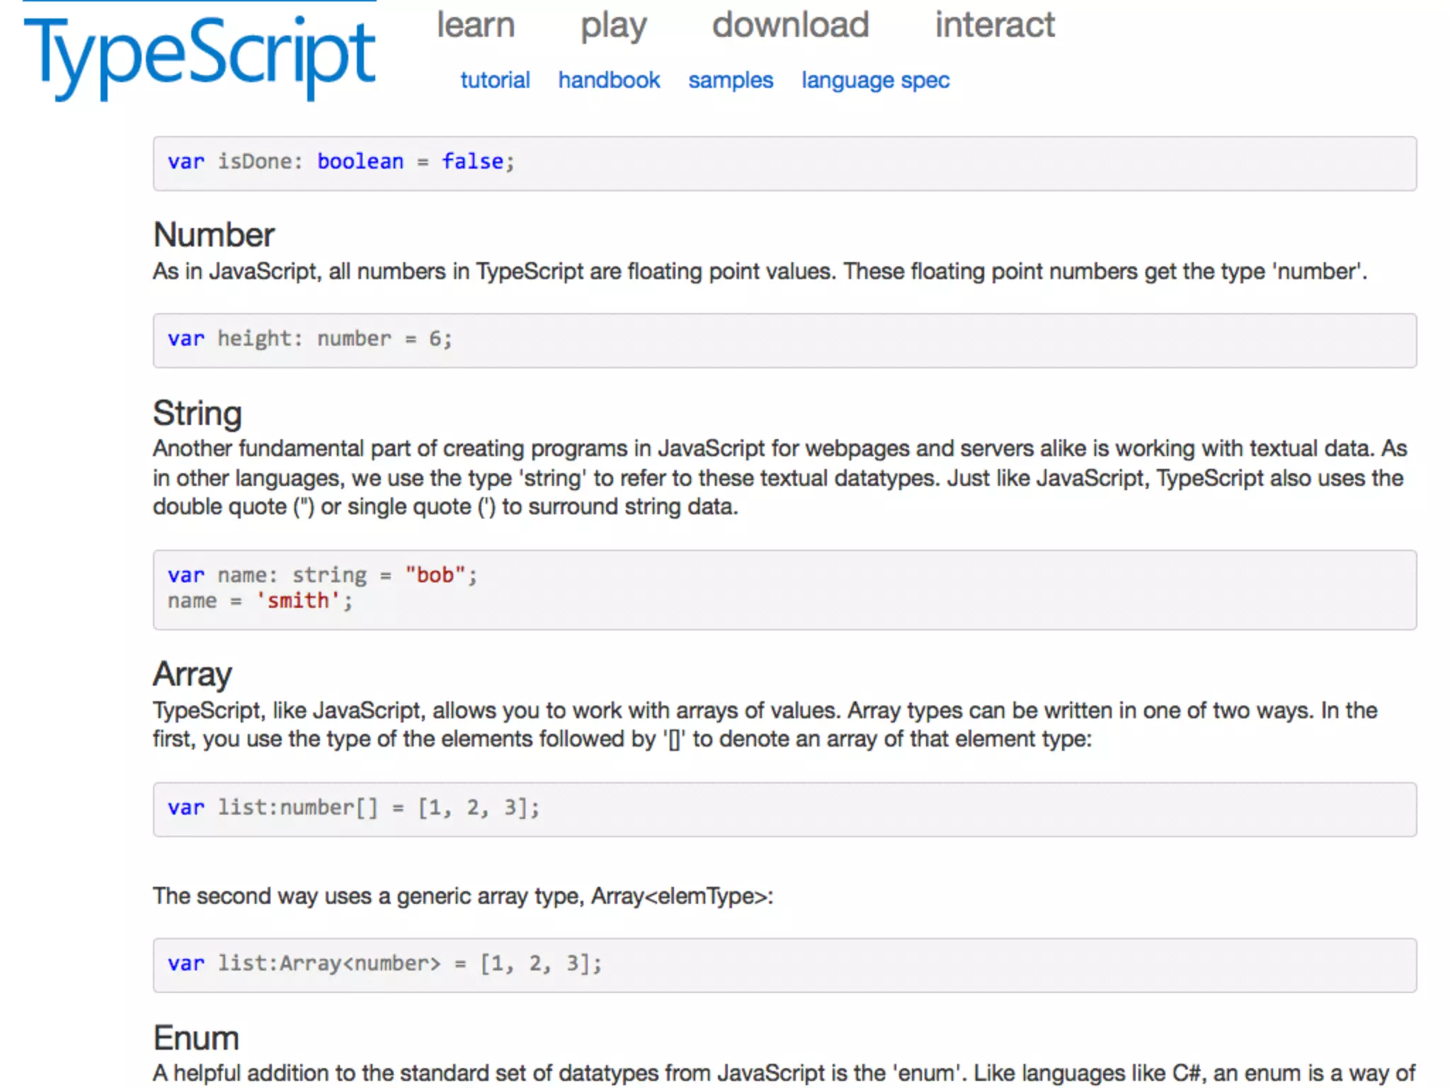This screenshot has width=1450, height=1088.
Task: Open the tutorial link
Action: (495, 80)
